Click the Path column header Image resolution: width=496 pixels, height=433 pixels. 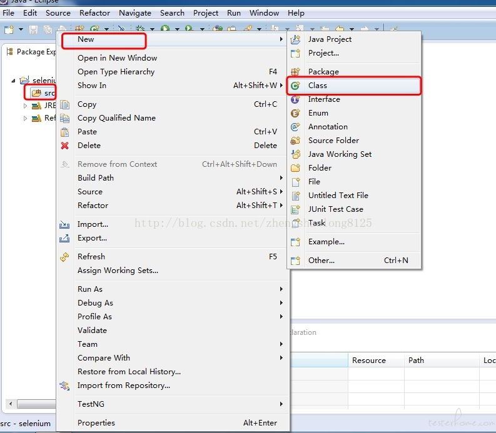click(x=442, y=361)
